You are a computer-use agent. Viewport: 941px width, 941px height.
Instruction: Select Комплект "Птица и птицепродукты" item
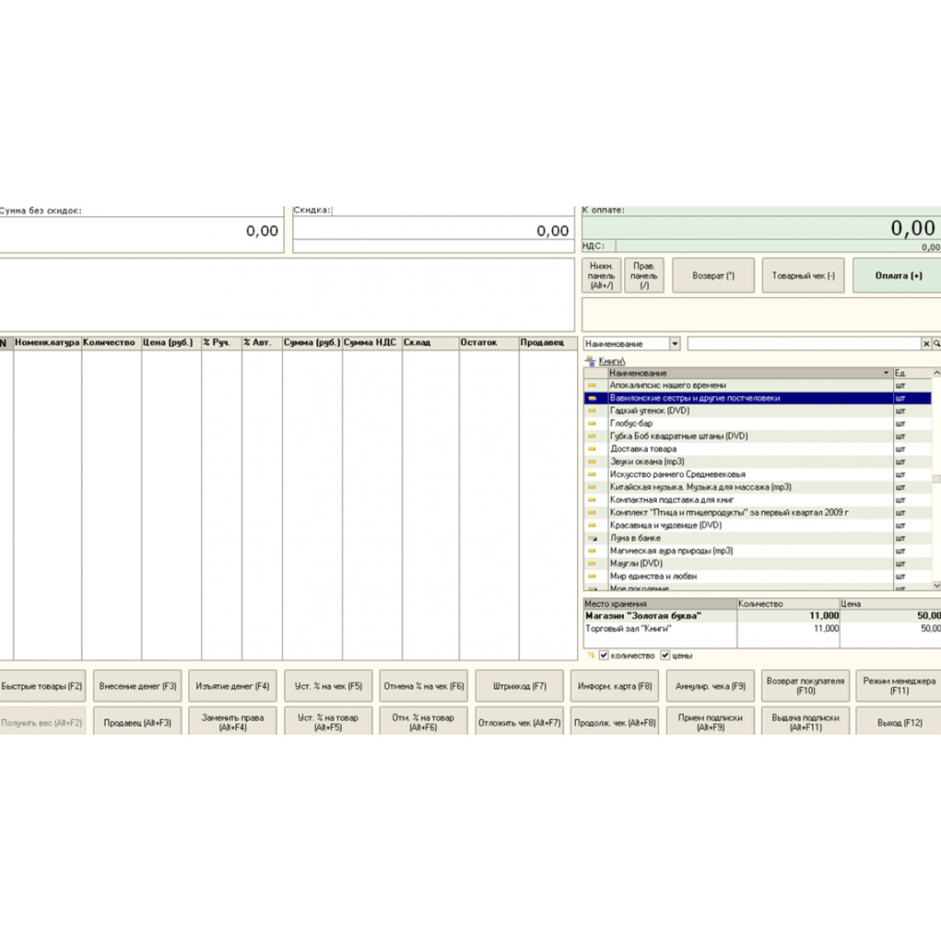758,513
